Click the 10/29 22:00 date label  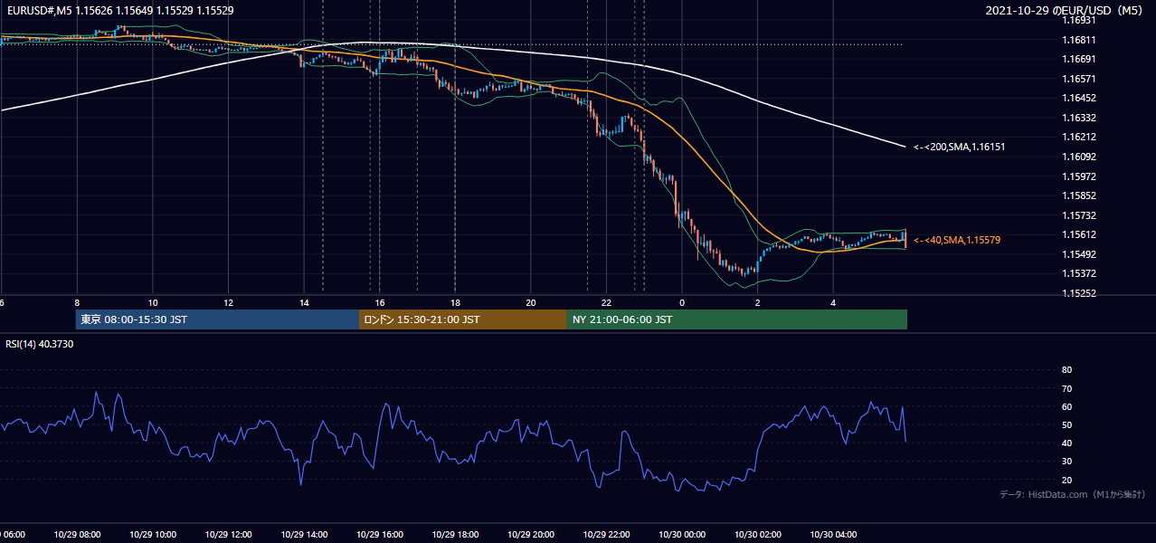click(x=606, y=535)
